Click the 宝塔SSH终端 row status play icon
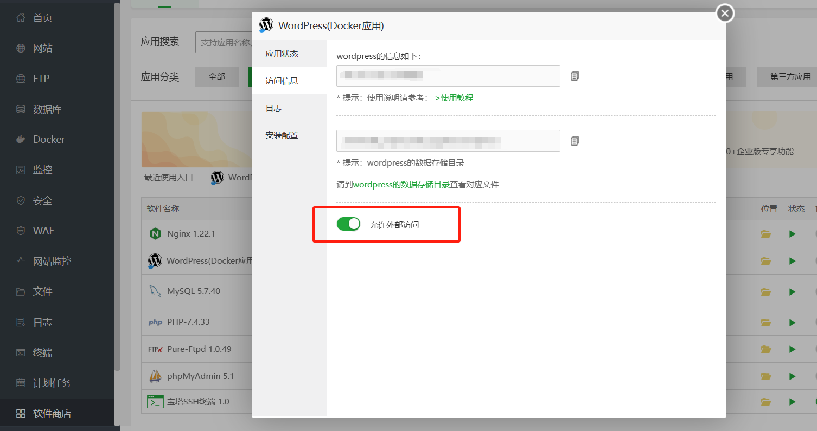This screenshot has width=817, height=431. click(x=793, y=402)
